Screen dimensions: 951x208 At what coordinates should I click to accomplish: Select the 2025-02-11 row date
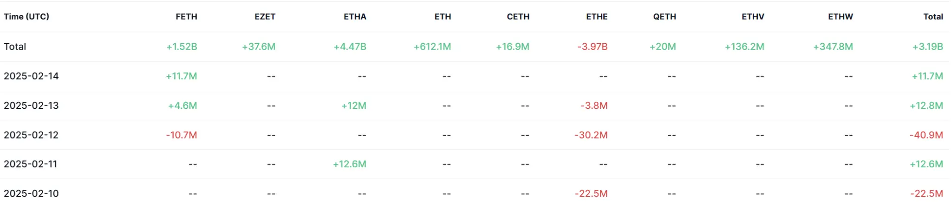[30, 164]
